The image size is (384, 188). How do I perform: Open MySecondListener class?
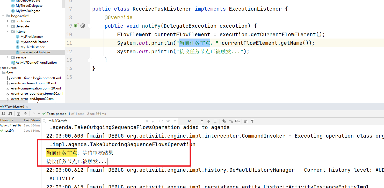(34, 42)
